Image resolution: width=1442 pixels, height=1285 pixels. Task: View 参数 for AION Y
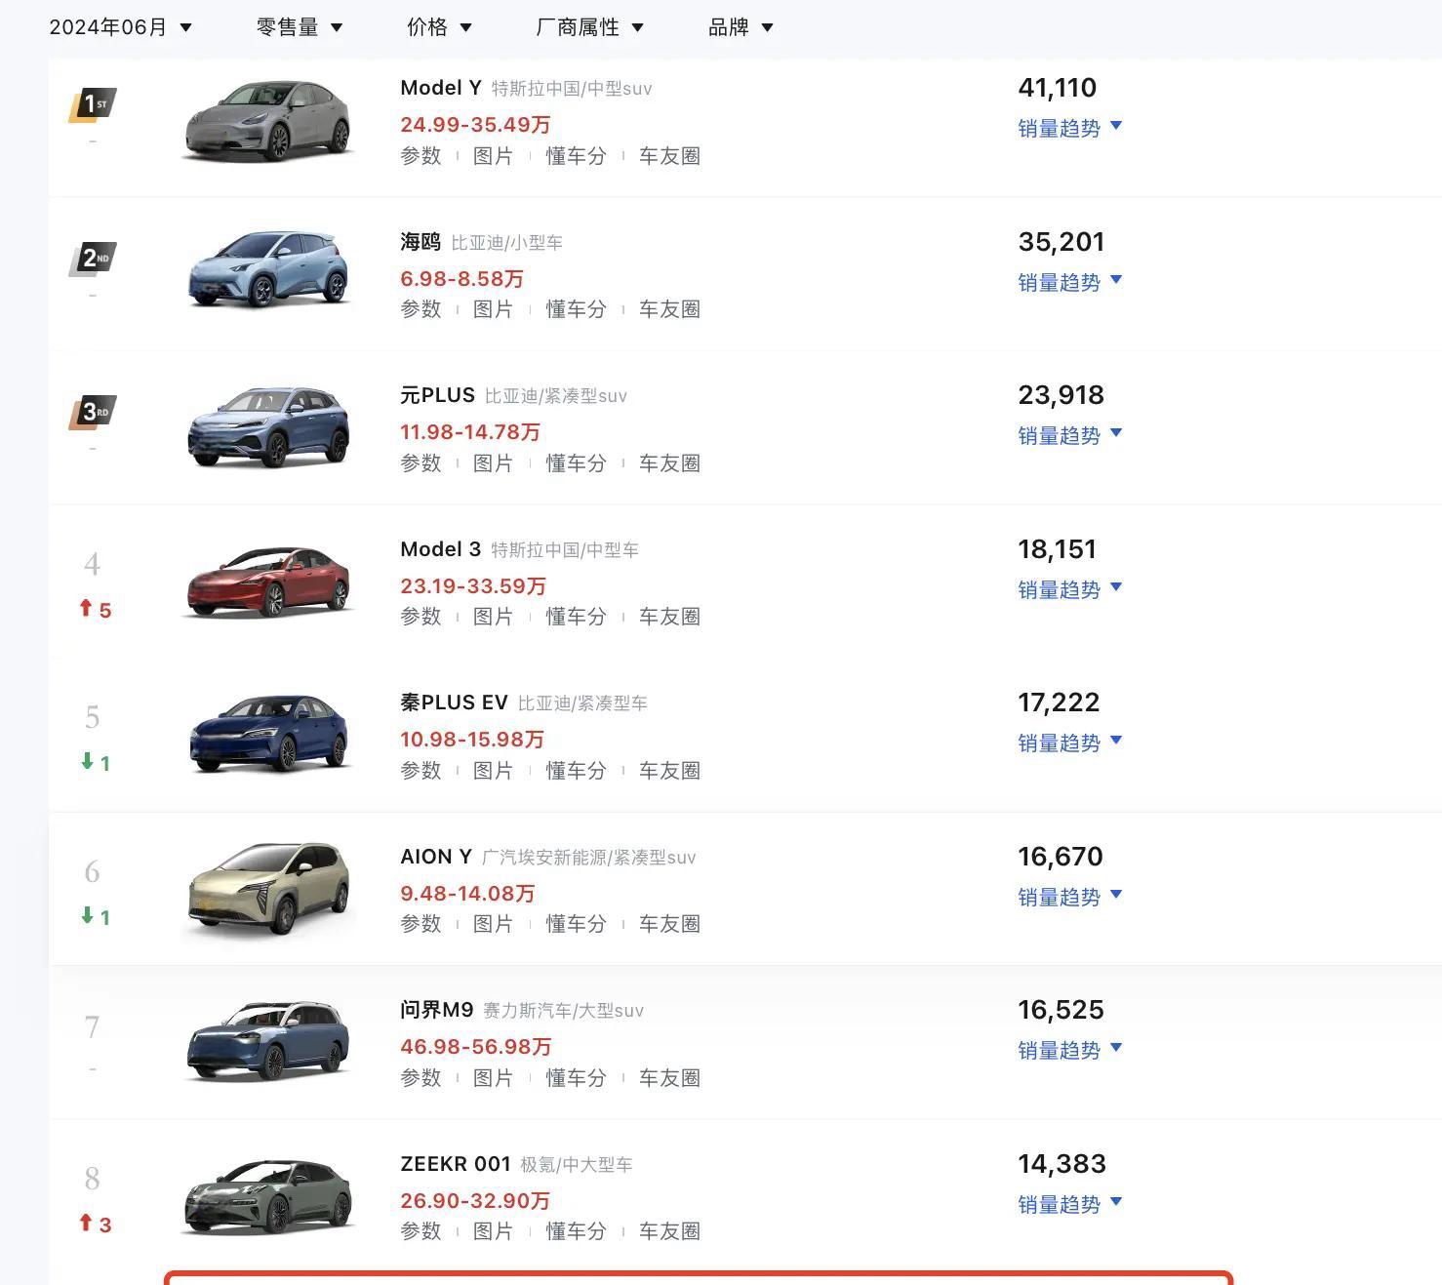421,924
